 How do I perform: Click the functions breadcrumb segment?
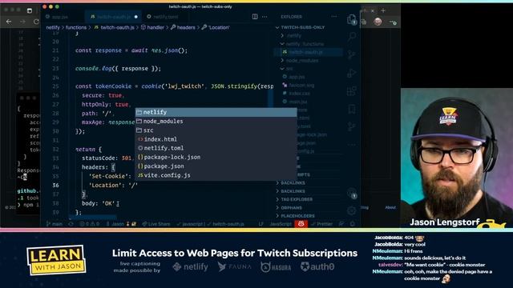click(76, 27)
